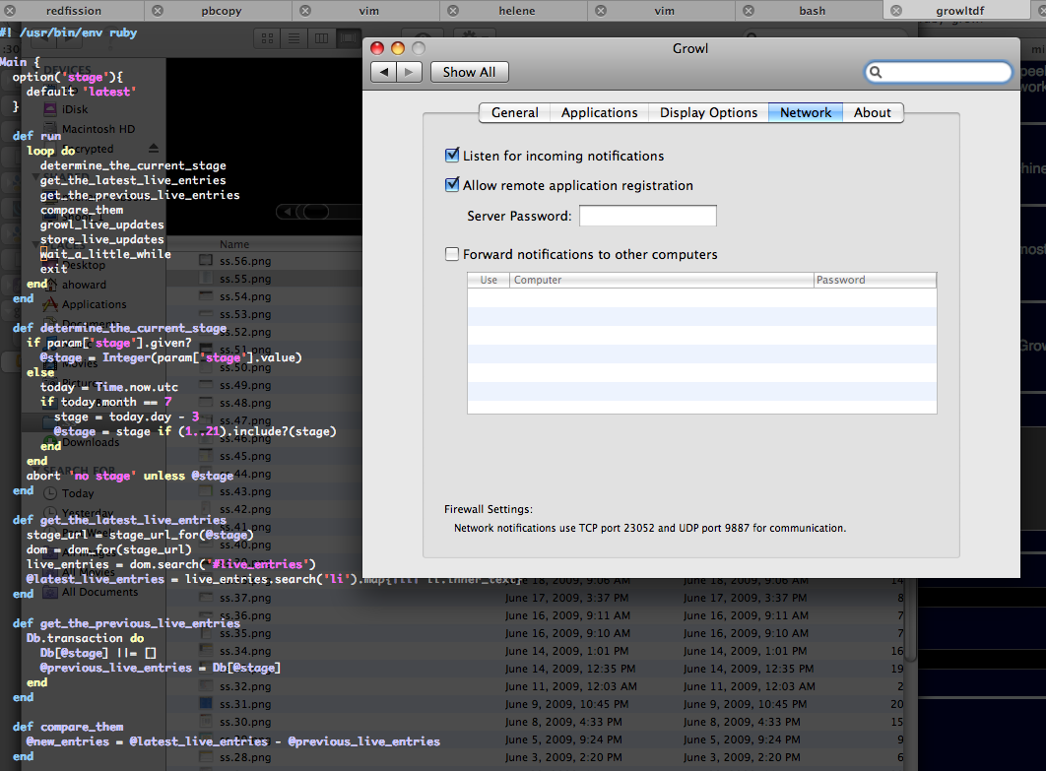Sort forwarding table by Password column
1046x771 pixels.
876,280
